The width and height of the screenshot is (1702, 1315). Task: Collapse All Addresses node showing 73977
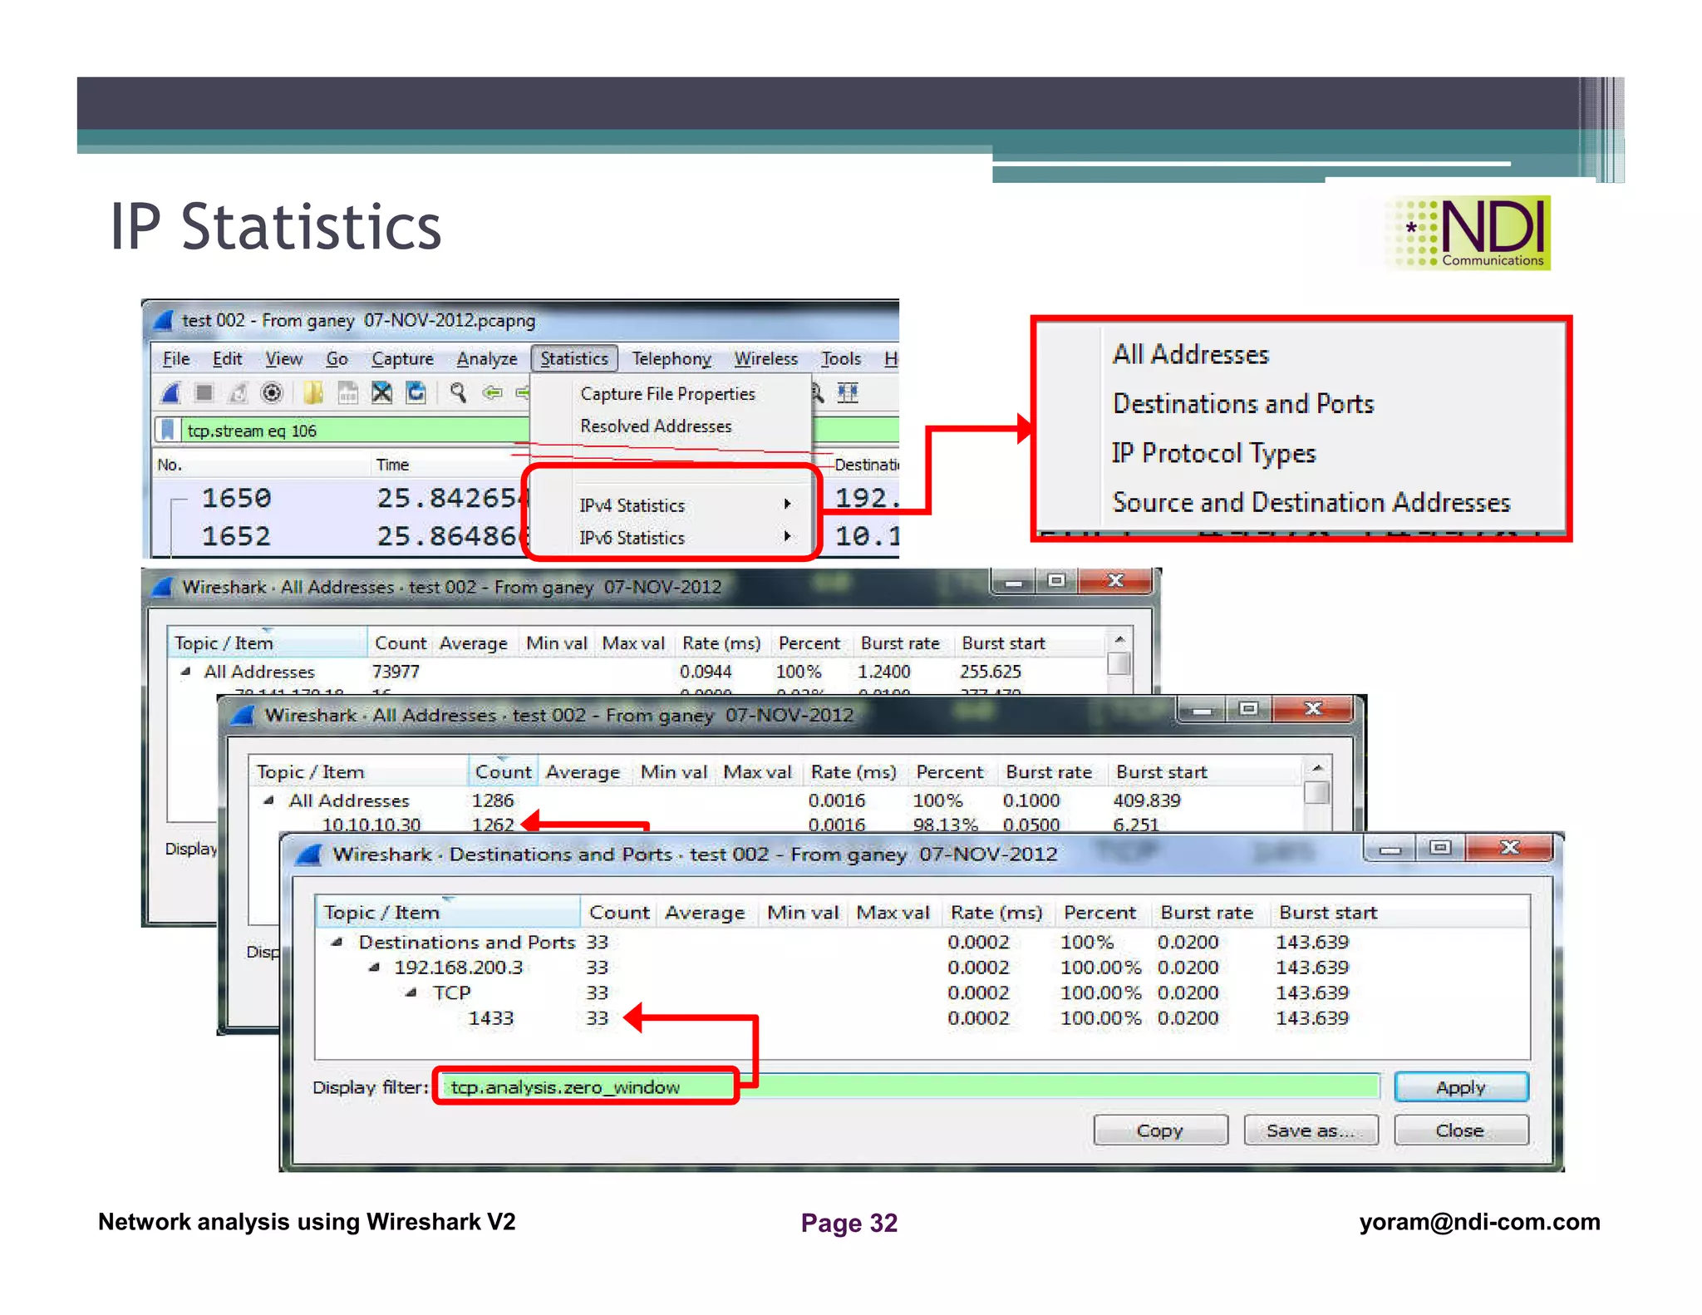[185, 672]
